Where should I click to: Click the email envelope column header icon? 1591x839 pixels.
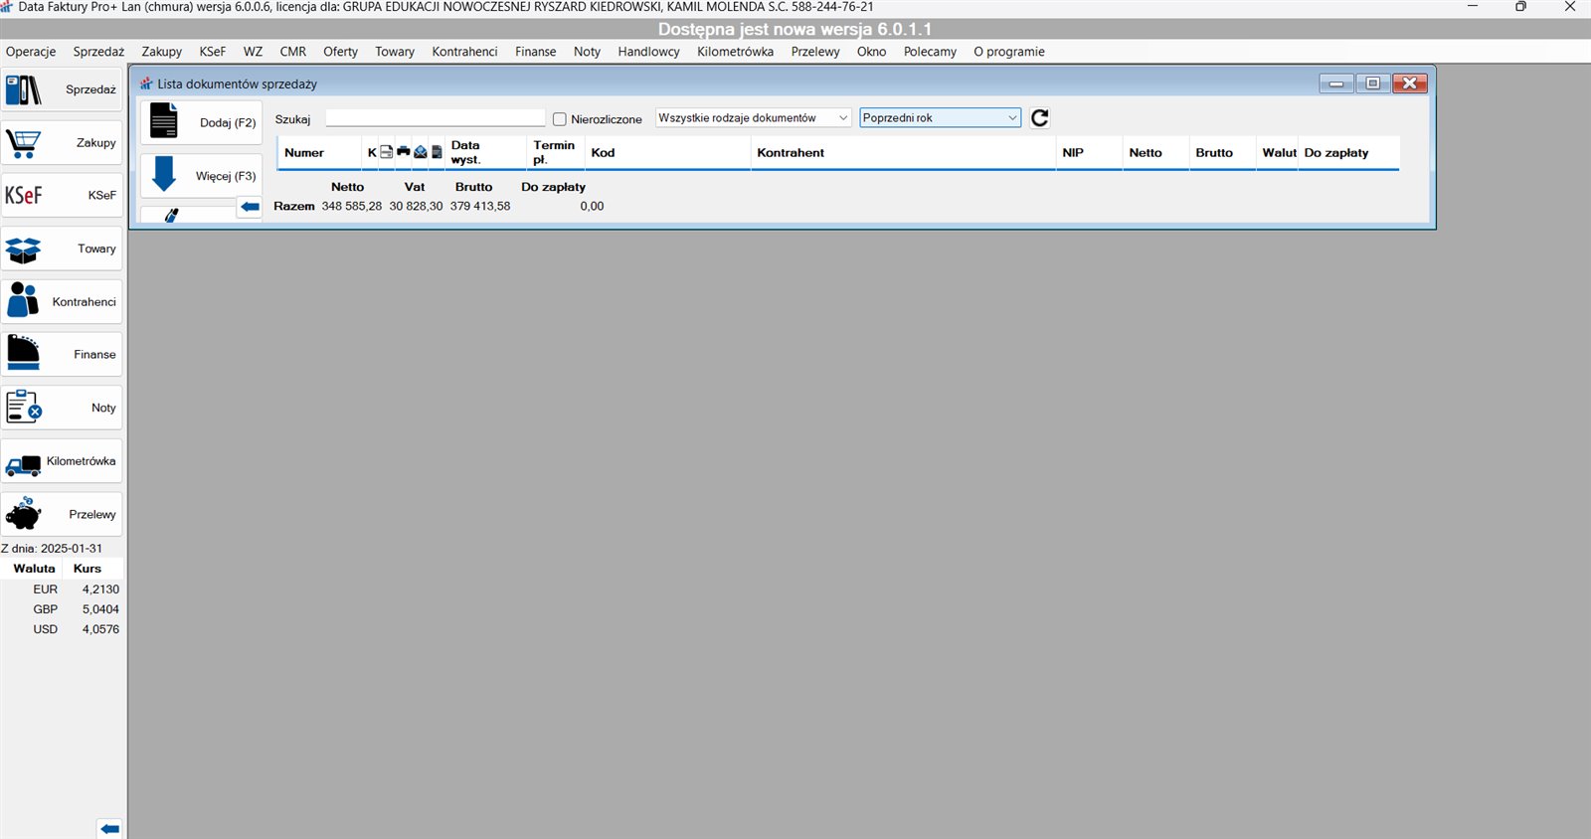(420, 152)
